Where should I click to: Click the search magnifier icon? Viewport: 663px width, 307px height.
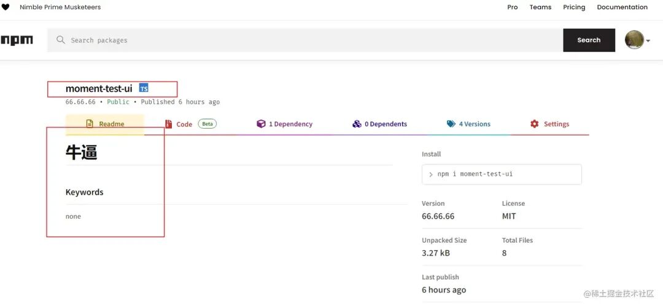60,40
